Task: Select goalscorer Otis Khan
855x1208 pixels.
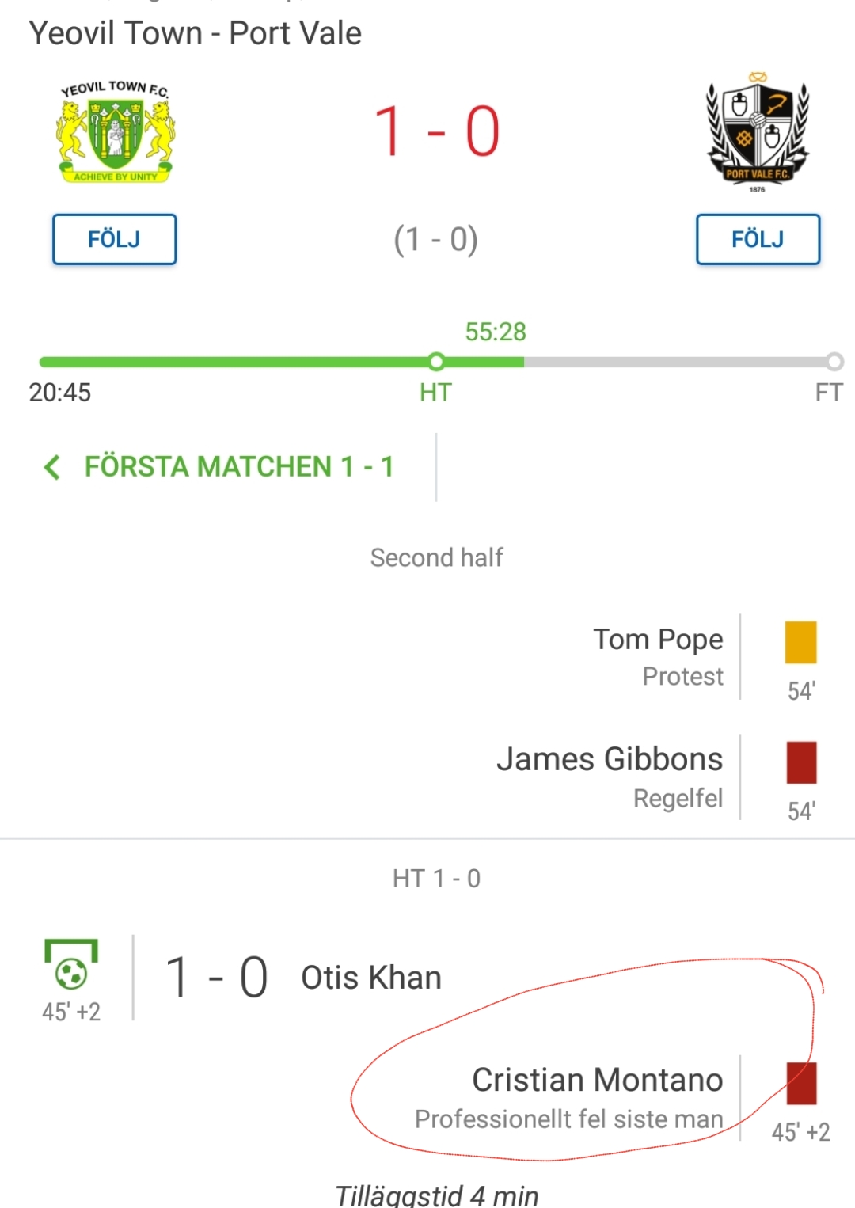Action: 370,978
